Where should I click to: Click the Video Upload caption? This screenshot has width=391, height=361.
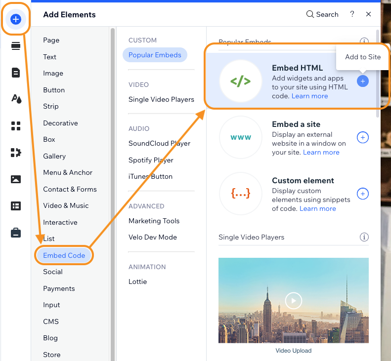(x=294, y=351)
